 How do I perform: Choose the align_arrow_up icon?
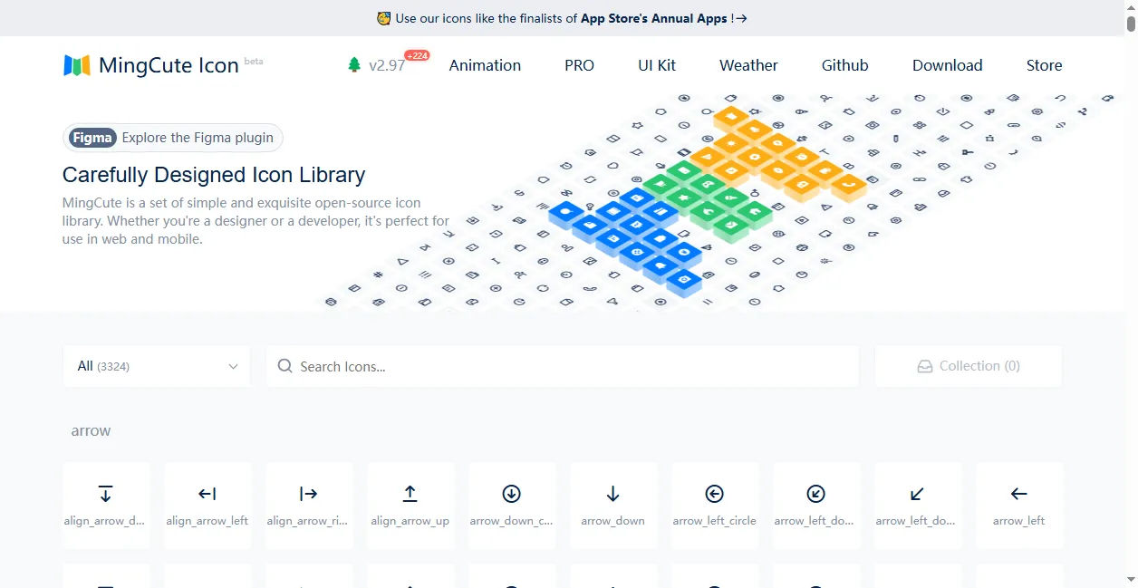(x=410, y=504)
